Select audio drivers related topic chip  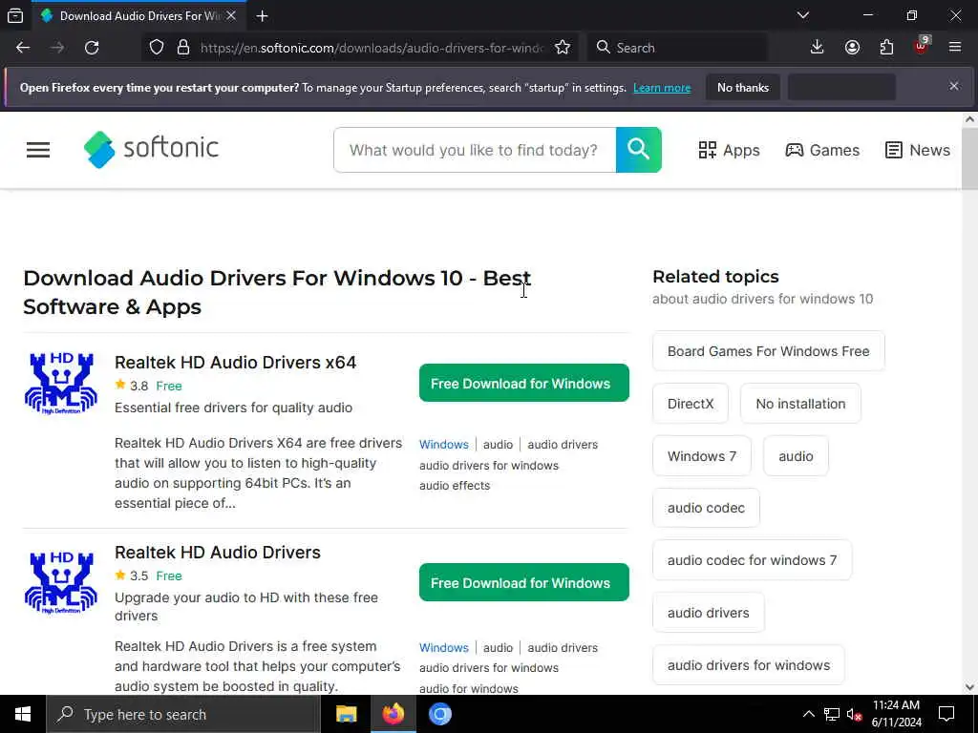point(708,613)
